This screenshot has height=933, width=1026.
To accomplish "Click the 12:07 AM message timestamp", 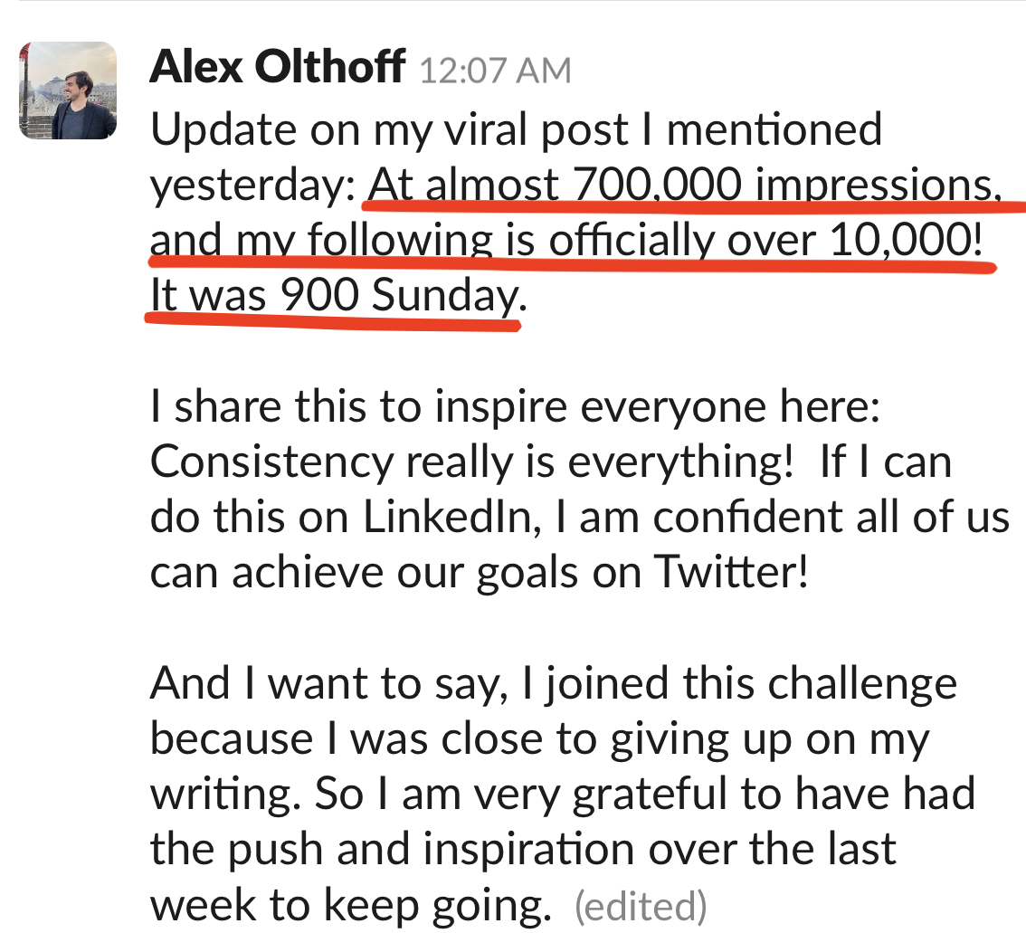I will coord(495,71).
